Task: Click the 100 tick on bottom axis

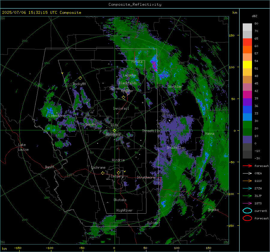Action: coord(177,248)
